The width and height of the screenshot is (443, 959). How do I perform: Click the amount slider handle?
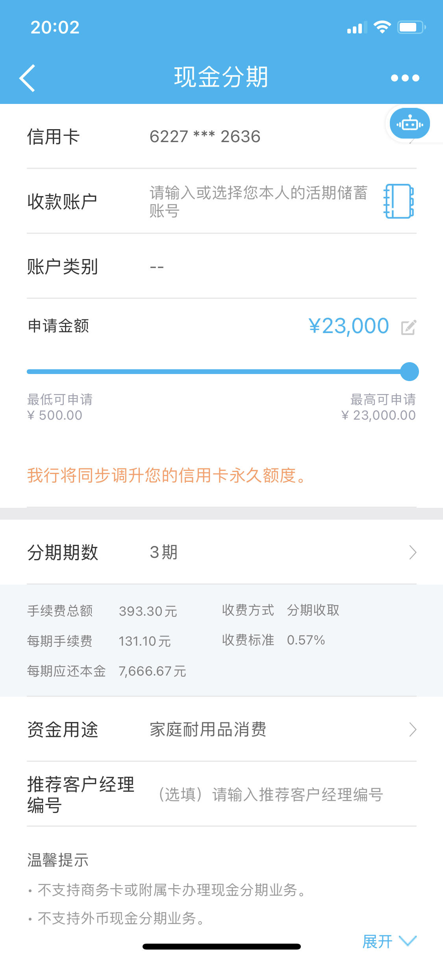click(409, 372)
